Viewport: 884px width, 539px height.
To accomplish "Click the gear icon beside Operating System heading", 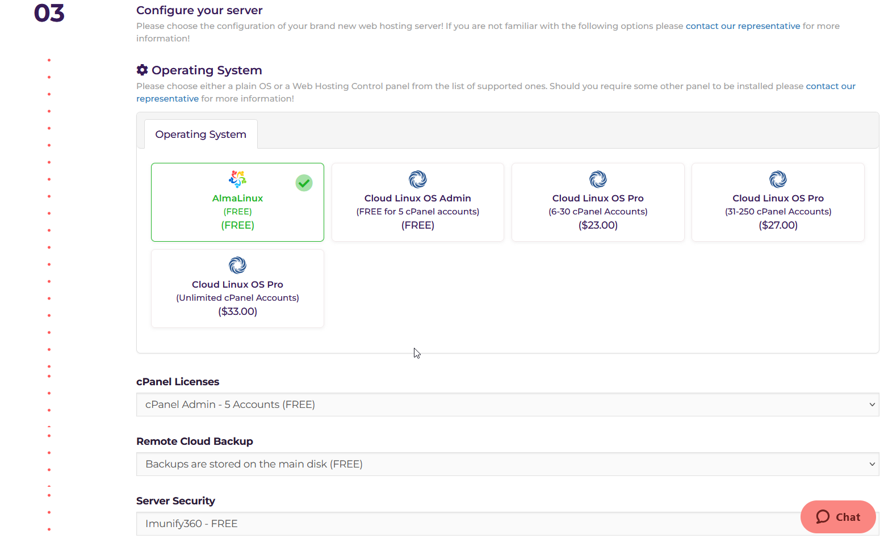I will point(142,70).
